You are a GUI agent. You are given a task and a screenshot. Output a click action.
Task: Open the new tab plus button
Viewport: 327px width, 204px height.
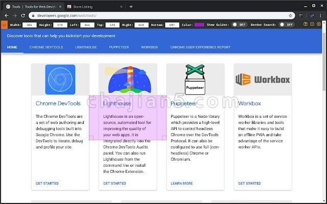coord(131,7)
